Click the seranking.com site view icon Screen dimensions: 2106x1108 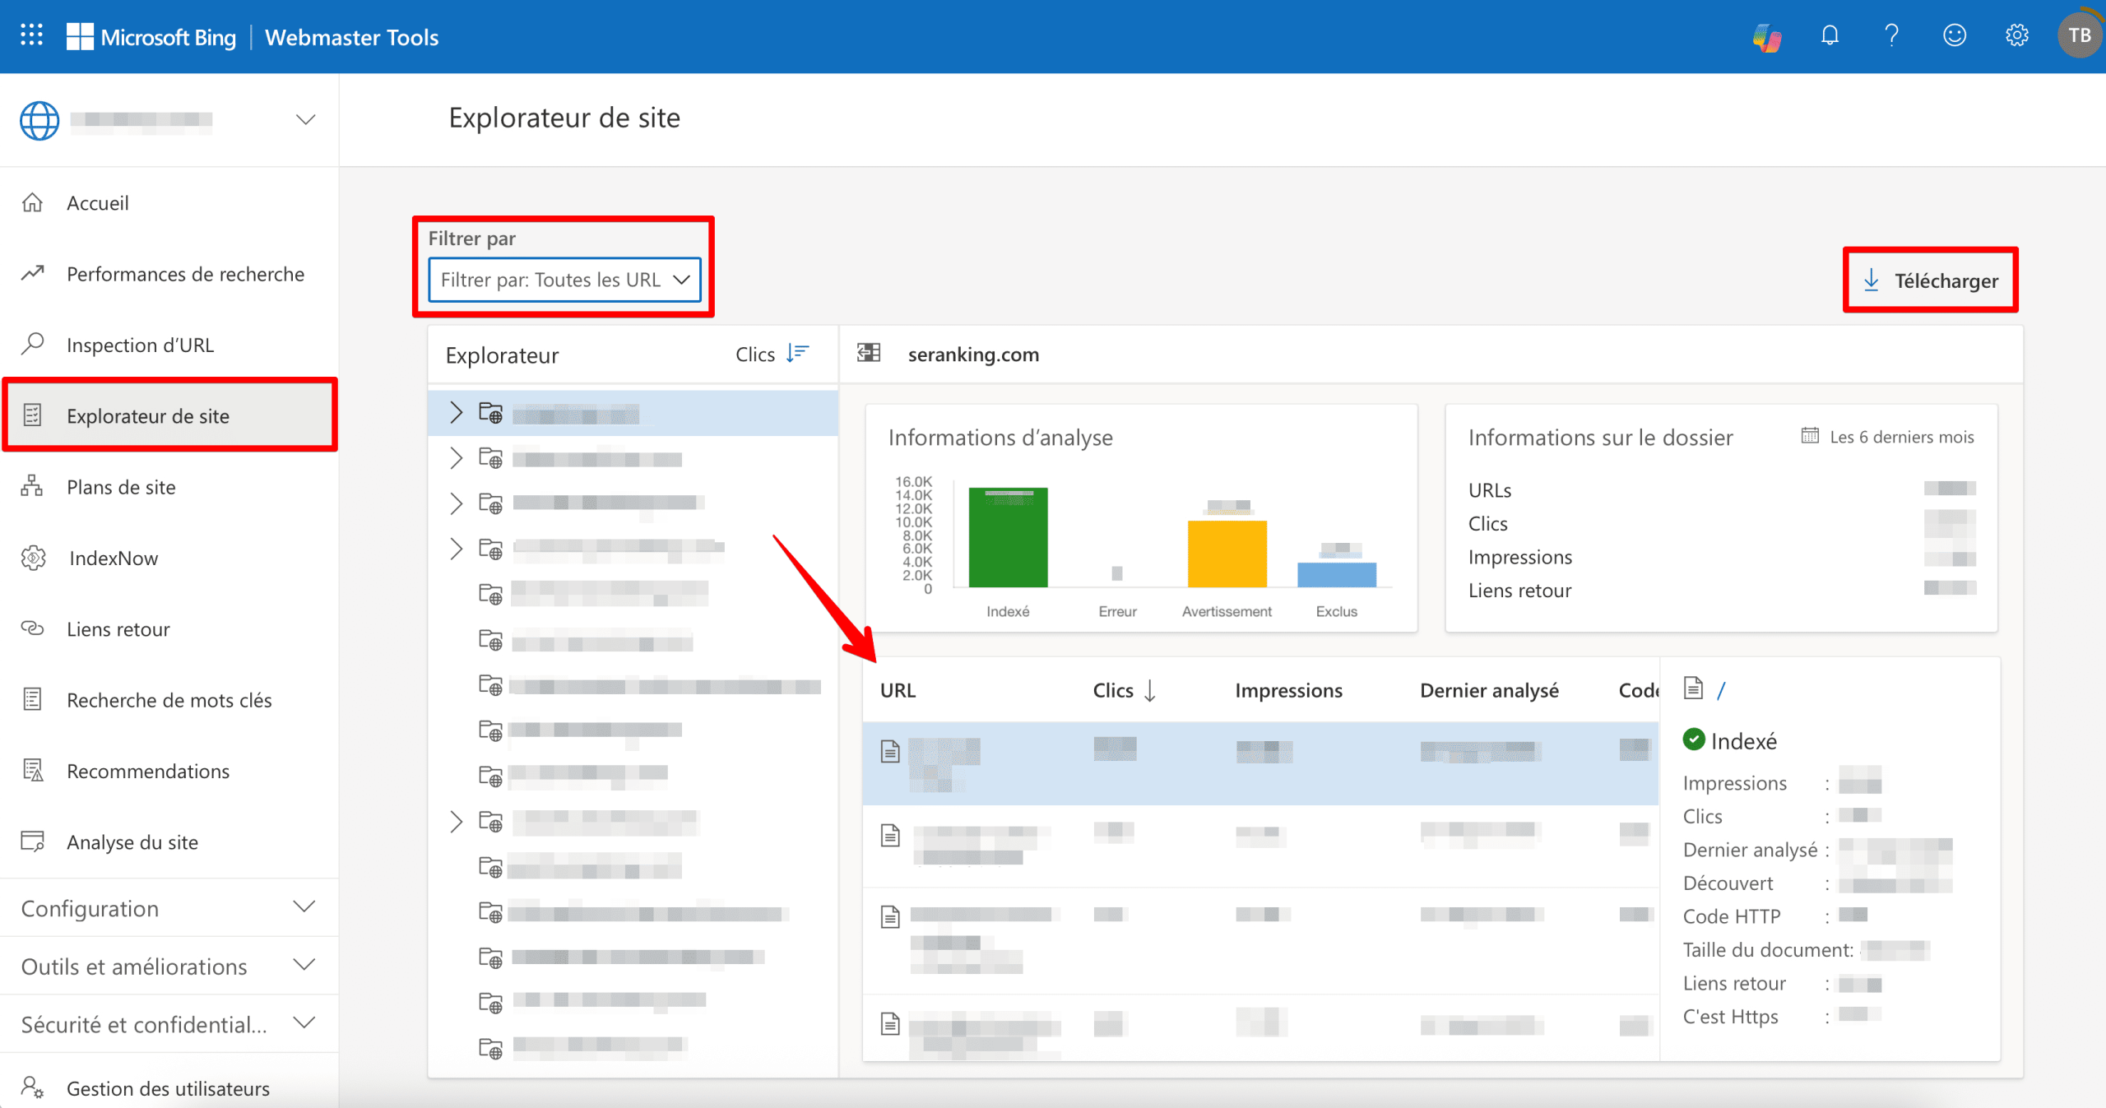click(869, 354)
